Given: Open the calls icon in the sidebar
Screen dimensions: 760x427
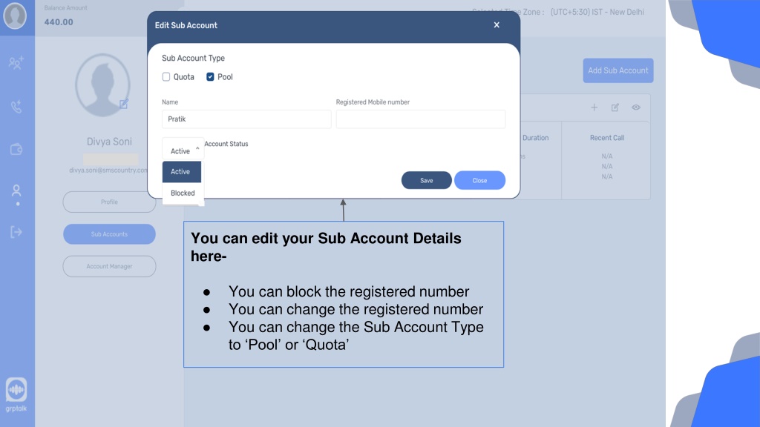Looking at the screenshot, I should pyautogui.click(x=16, y=107).
